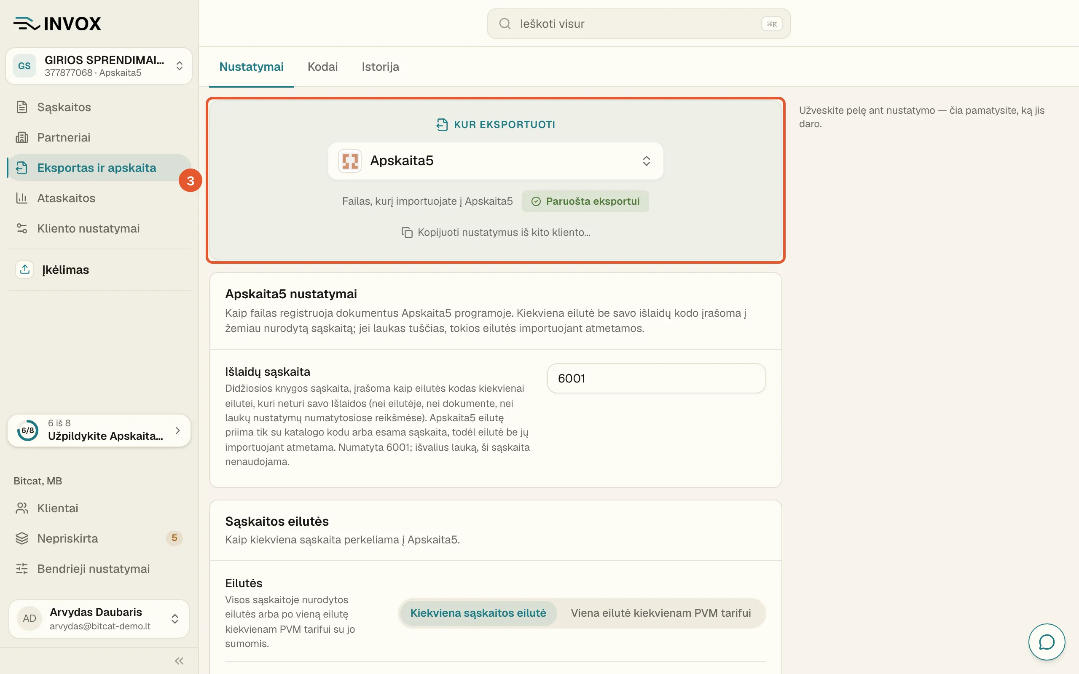Viewport: 1079px width, 674px height.
Task: Click the Nepriskirta layers icon
Action: point(22,538)
